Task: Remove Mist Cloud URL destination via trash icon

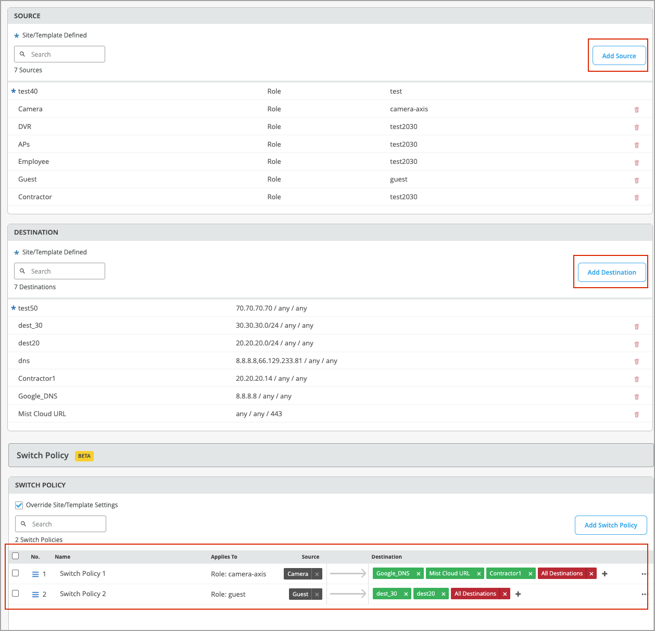Action: click(x=636, y=415)
